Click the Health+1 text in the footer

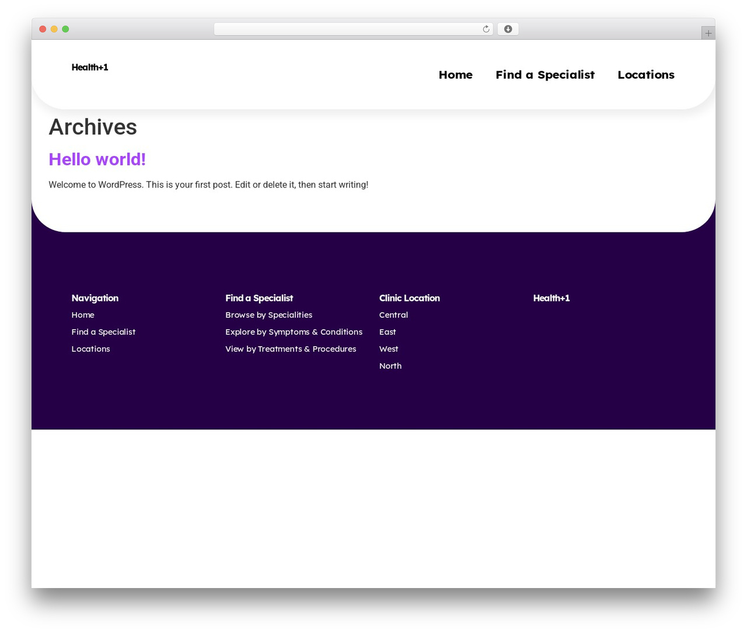[551, 298]
